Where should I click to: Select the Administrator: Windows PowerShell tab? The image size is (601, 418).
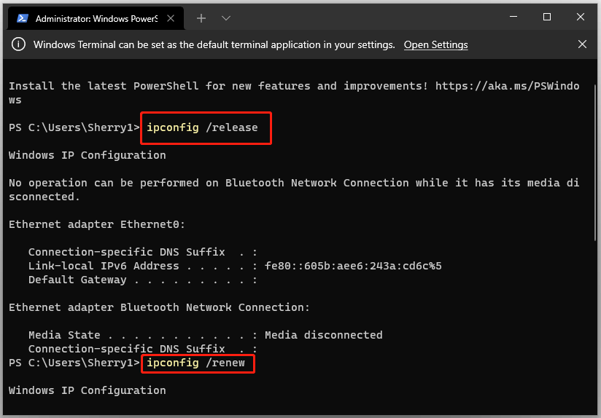[96, 18]
